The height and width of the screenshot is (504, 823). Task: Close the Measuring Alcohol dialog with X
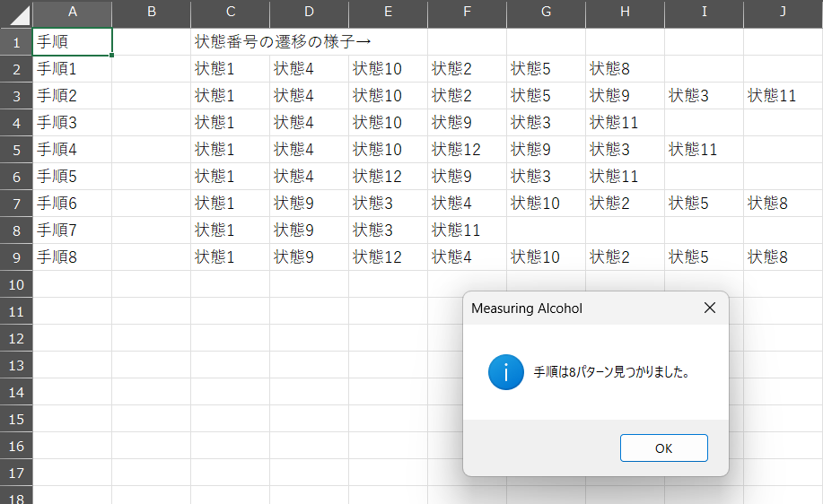point(710,308)
